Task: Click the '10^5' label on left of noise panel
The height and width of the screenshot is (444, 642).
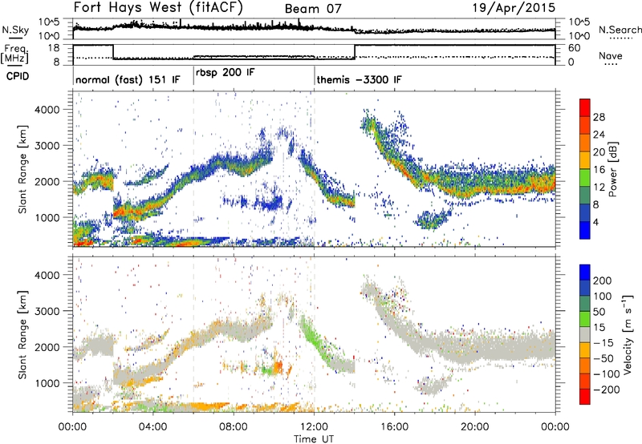Action: click(49, 22)
